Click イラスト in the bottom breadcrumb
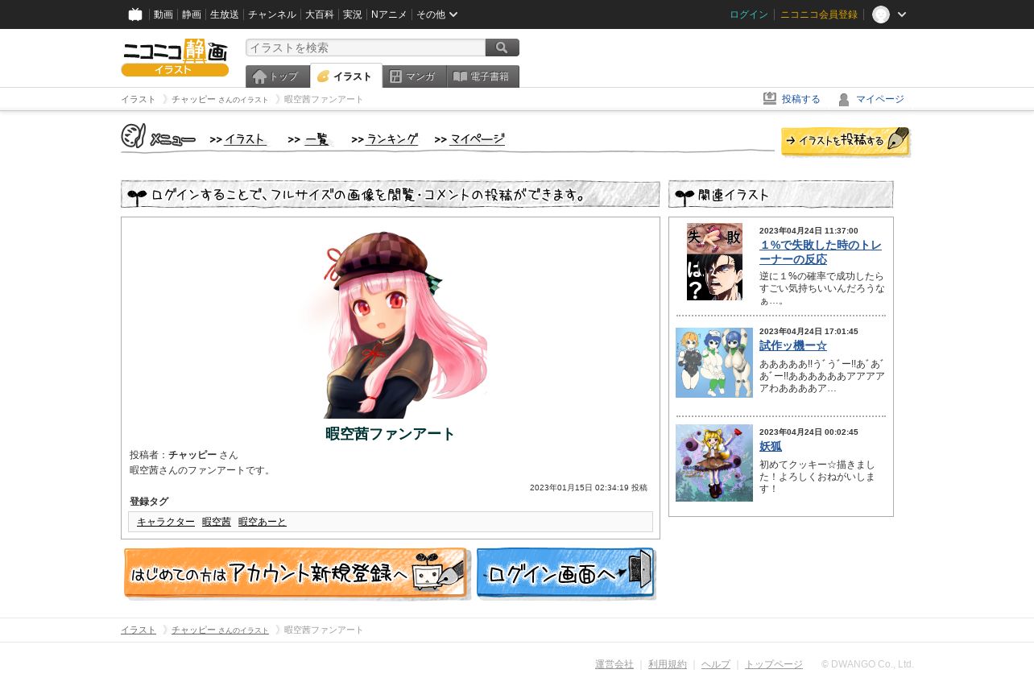Screen dimensions: 1034x686 [x=139, y=630]
